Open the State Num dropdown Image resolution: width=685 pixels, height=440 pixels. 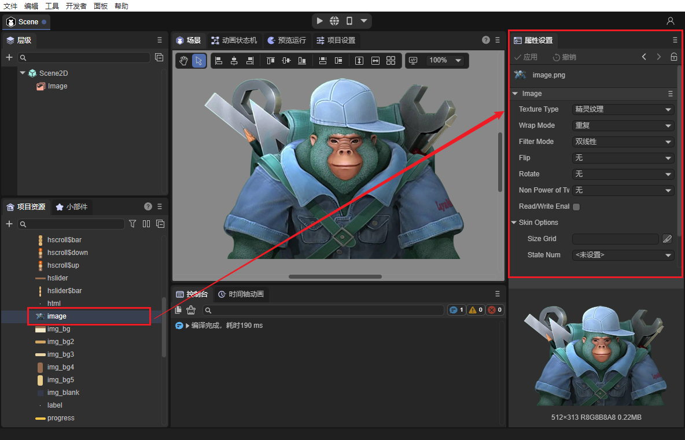623,255
